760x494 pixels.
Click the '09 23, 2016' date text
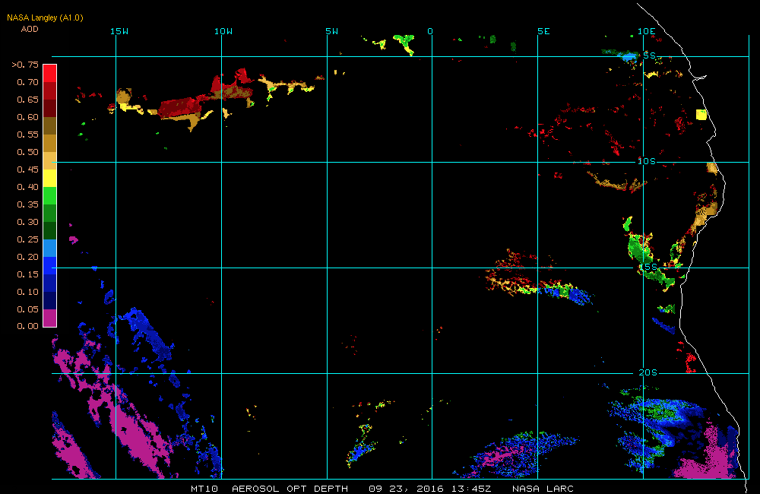click(406, 489)
